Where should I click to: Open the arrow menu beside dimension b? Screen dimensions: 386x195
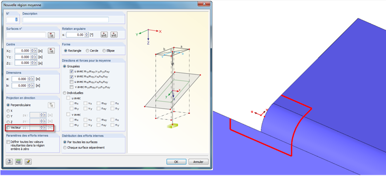(33, 85)
